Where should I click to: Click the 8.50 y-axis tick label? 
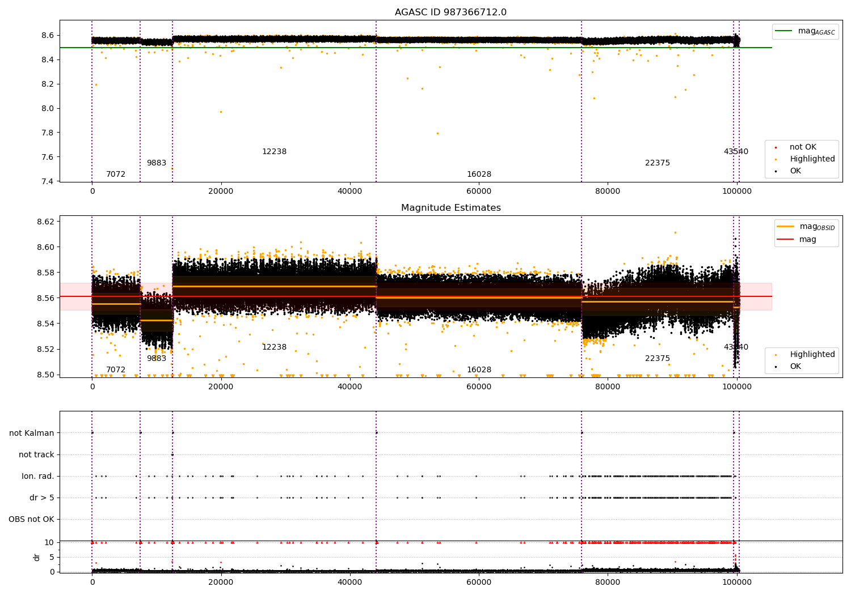click(45, 375)
